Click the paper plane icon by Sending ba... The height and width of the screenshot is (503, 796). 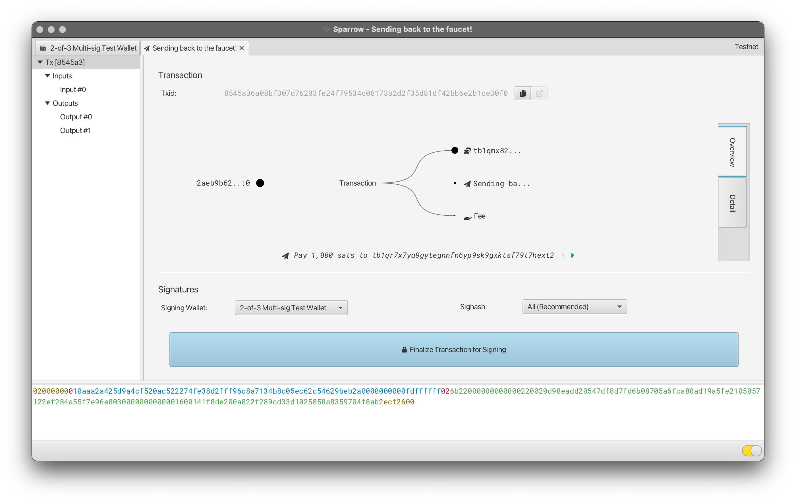(x=467, y=184)
